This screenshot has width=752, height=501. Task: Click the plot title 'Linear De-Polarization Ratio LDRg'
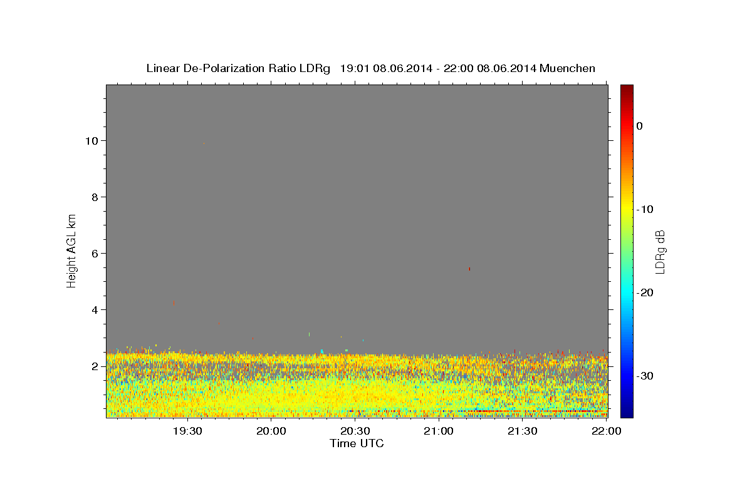[x=238, y=68]
